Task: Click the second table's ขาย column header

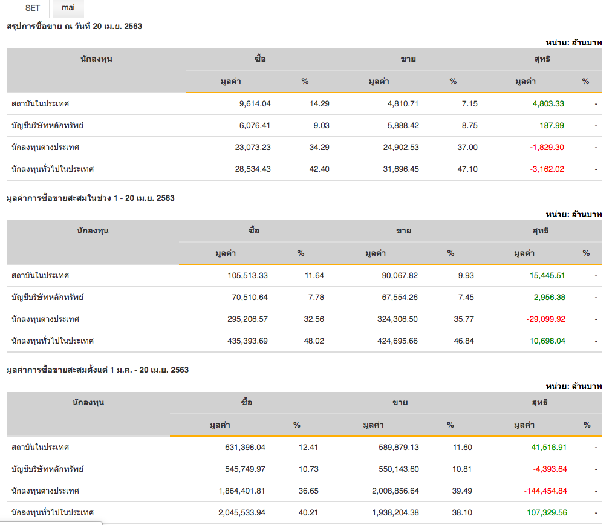Action: (x=403, y=231)
